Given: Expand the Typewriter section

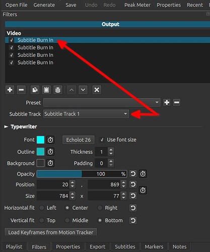Looking at the screenshot, I should tap(6, 127).
